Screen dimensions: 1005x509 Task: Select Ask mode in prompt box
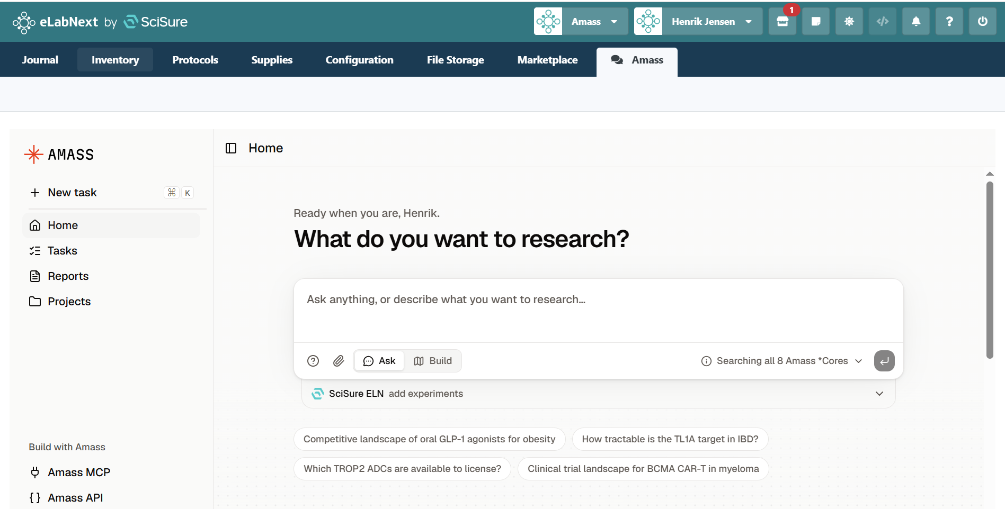(379, 361)
